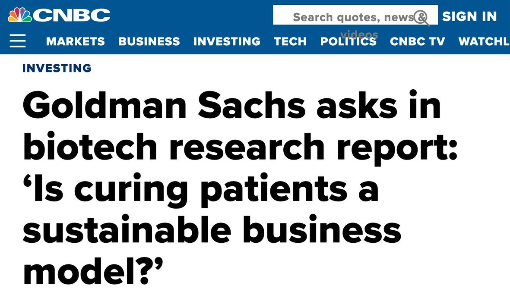Open the hamburger navigation menu
Image resolution: width=510 pixels, height=298 pixels.
click(18, 41)
